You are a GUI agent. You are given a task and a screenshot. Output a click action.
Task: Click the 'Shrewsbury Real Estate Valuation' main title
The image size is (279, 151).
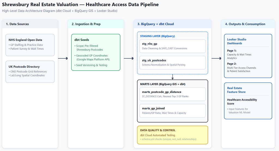(80, 4)
